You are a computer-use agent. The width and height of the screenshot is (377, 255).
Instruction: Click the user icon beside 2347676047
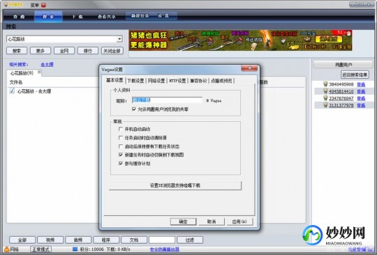coord(325,98)
